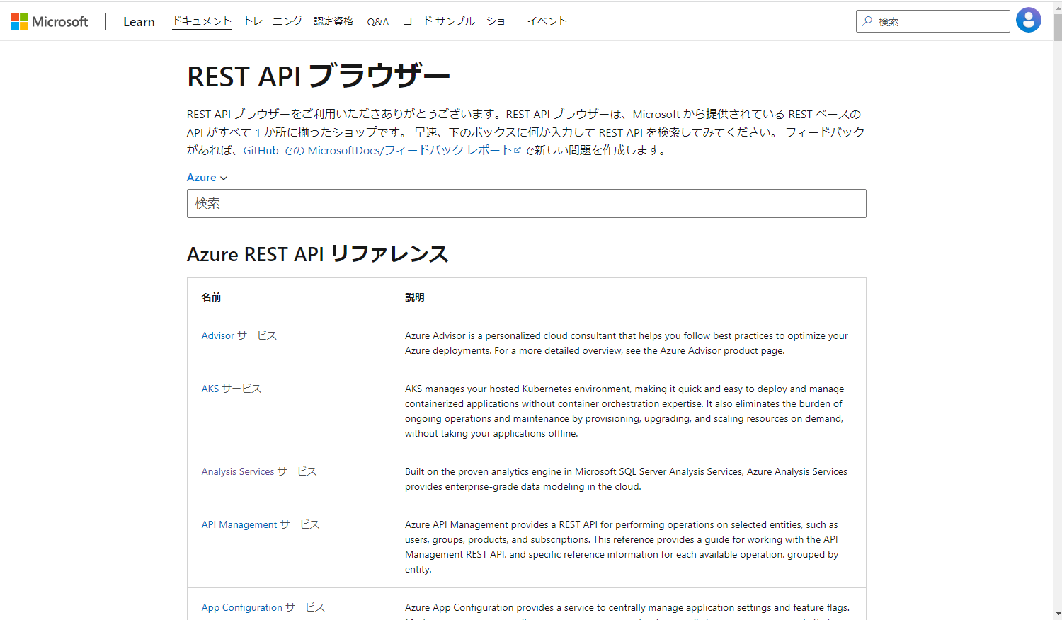Click the REST API search input field
Viewport: 1062px width, 620px height.
[526, 203]
